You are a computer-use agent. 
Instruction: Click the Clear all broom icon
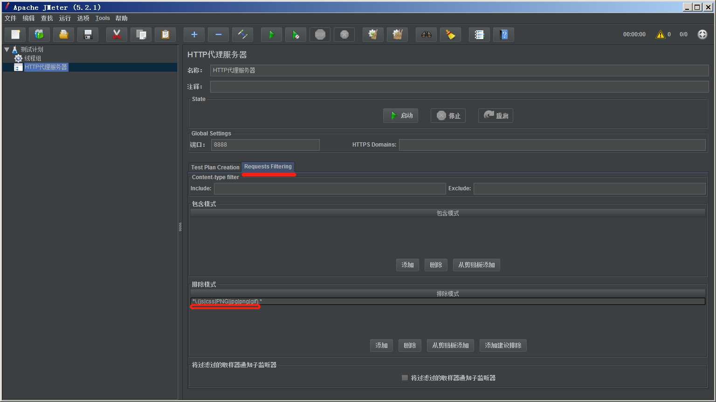click(x=450, y=34)
